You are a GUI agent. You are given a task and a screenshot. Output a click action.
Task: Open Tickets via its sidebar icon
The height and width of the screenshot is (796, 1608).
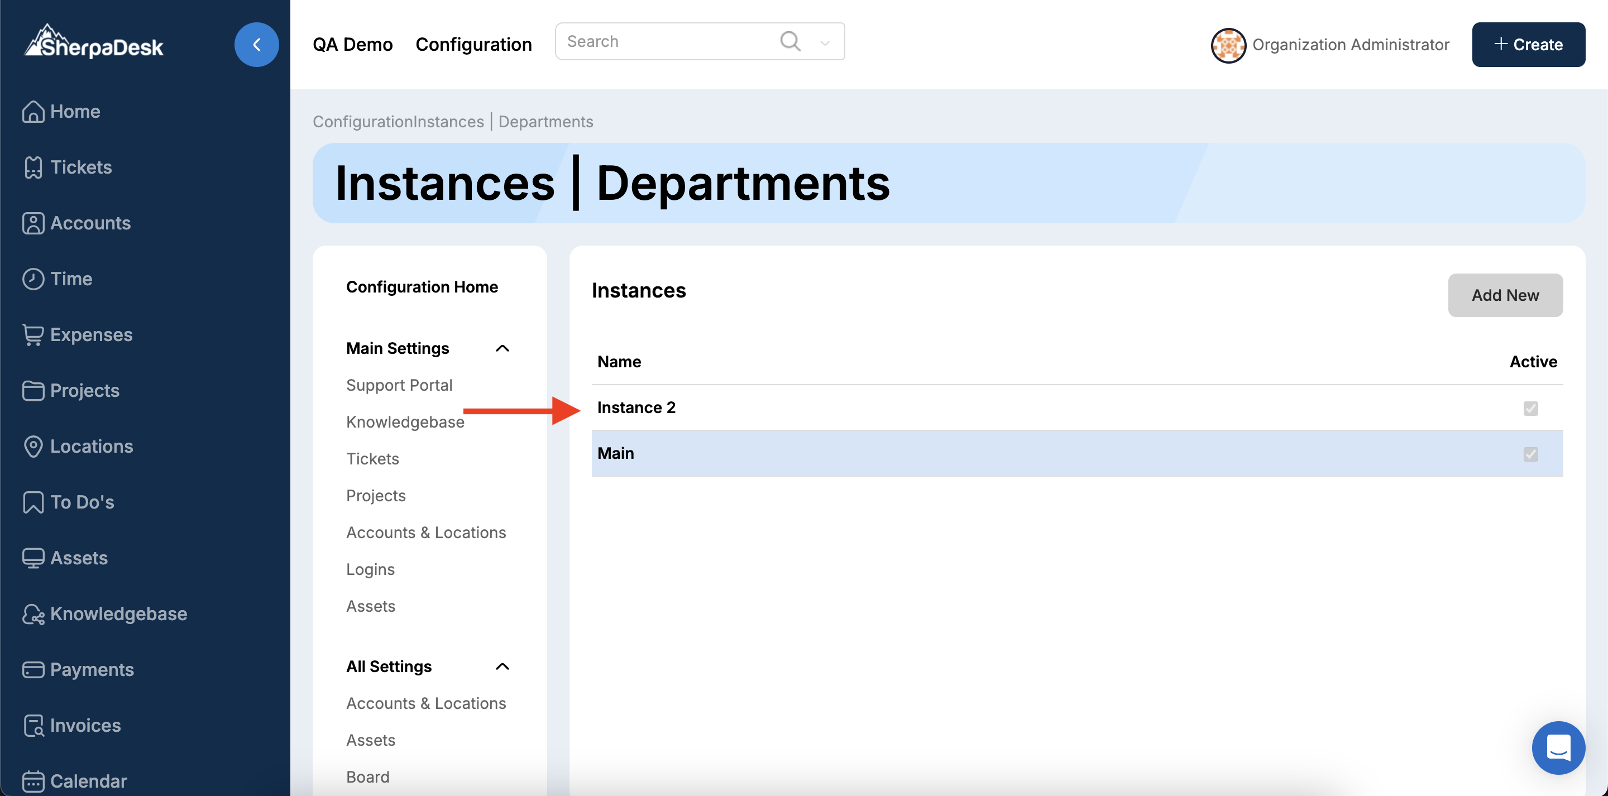[x=32, y=167]
